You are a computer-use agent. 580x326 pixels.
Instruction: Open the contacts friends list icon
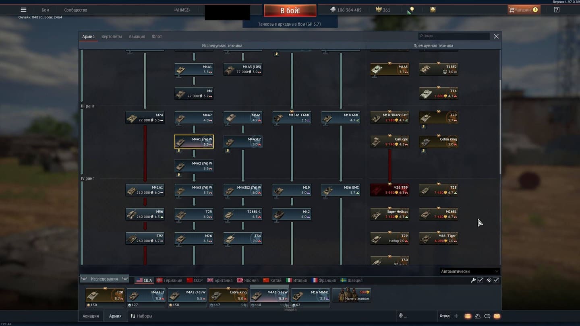point(477,316)
